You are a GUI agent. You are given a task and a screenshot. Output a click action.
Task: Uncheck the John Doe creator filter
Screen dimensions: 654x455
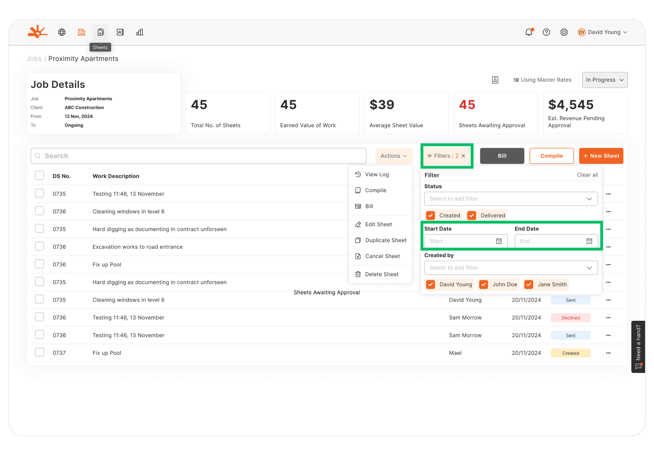[x=483, y=284]
